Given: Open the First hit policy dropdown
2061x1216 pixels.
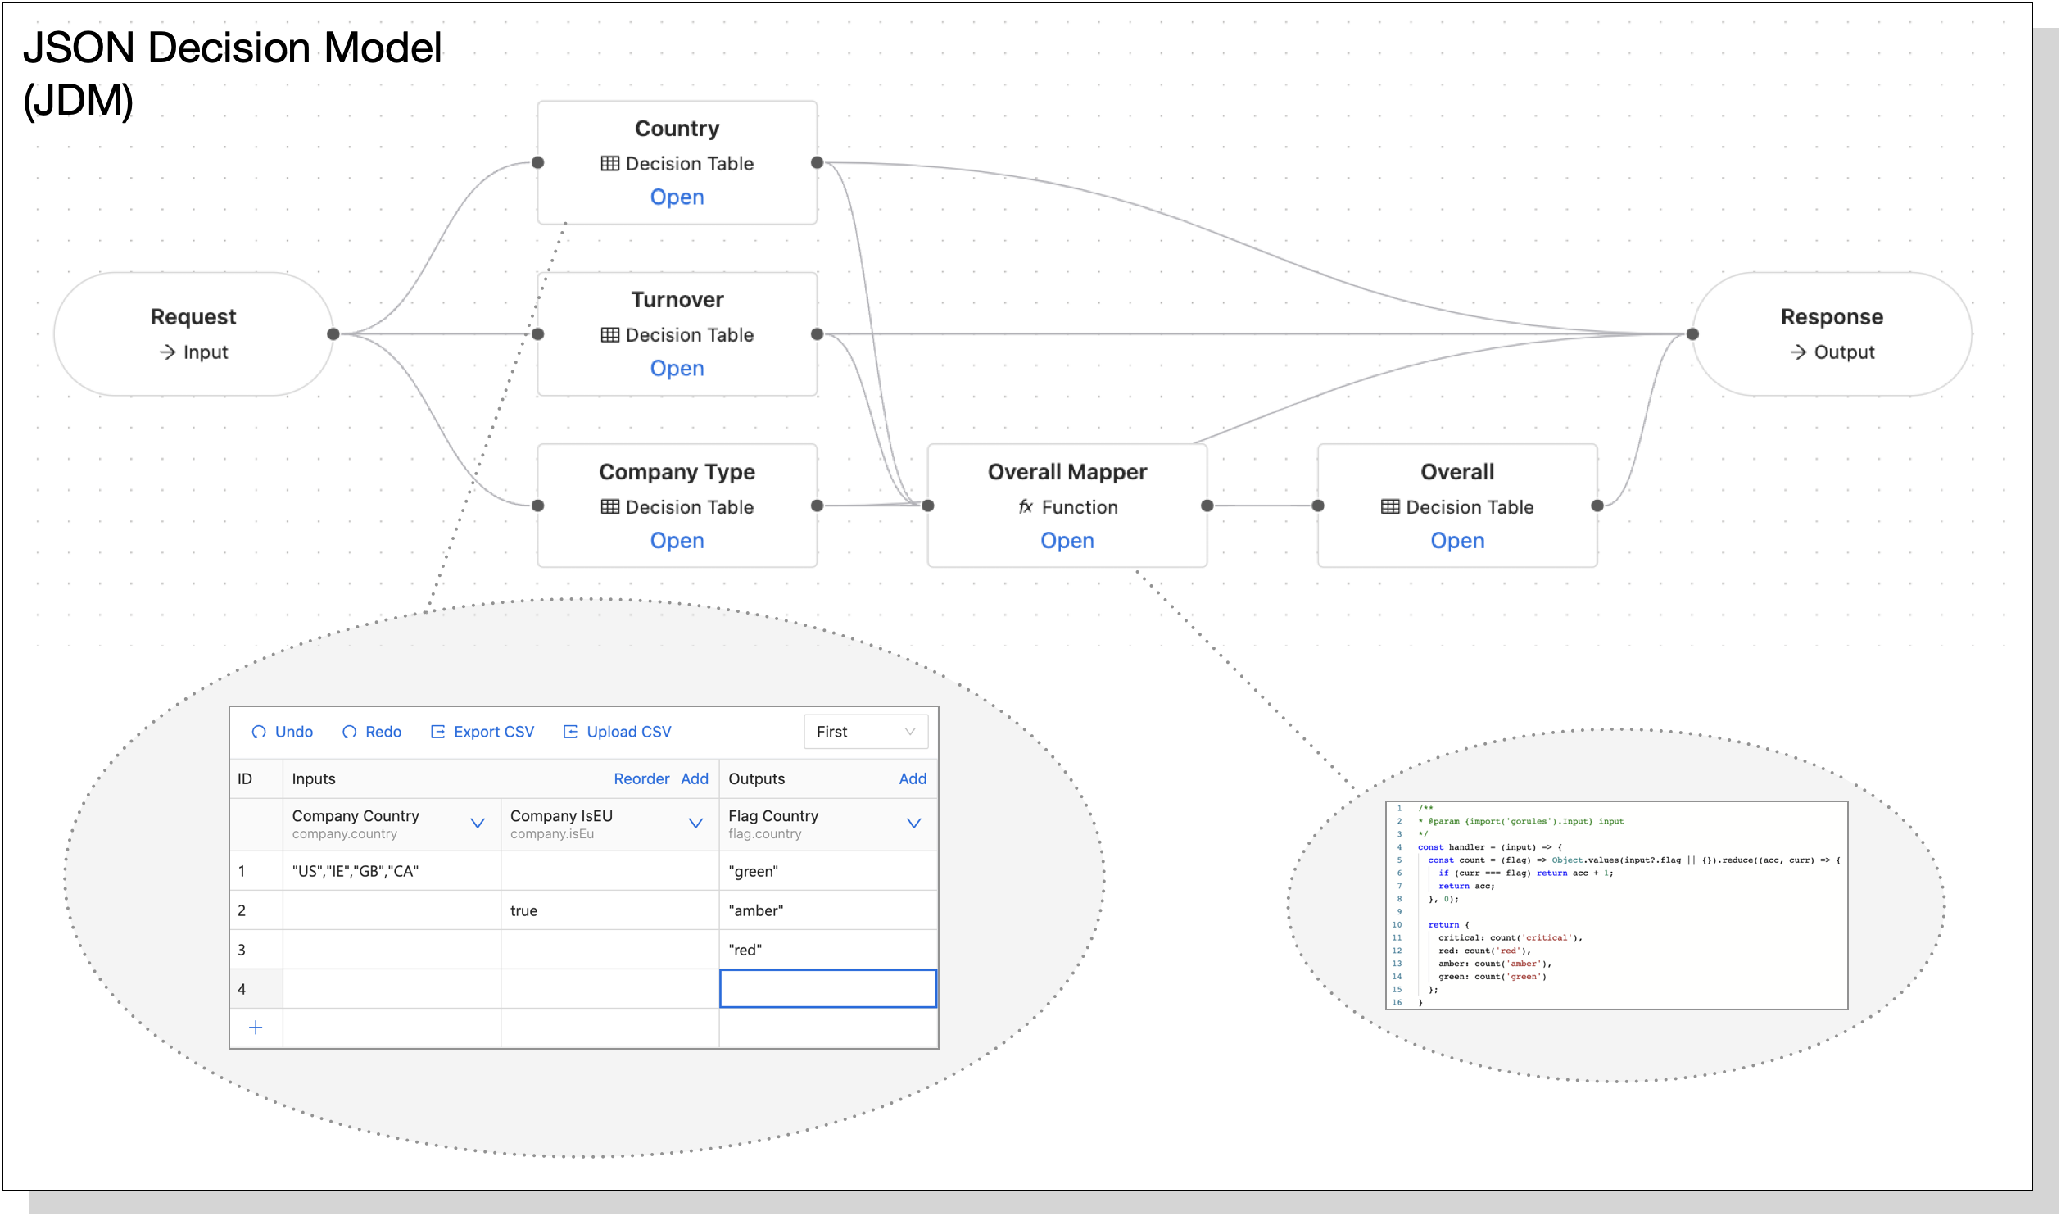Looking at the screenshot, I should click(866, 732).
